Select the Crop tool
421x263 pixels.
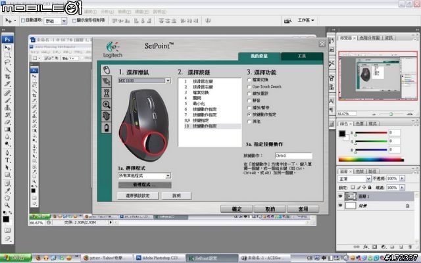coord(7,77)
